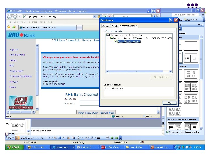This screenshot has width=210, height=157.
Task: Click Add to Favorites icon with green plus
Action: (14, 27)
